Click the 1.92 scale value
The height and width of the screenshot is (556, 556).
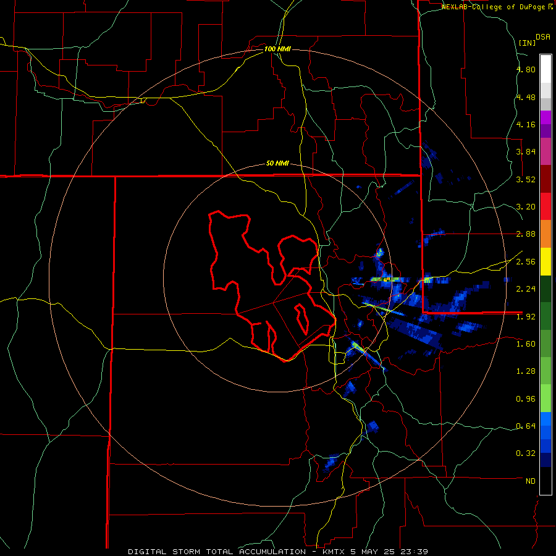(526, 317)
